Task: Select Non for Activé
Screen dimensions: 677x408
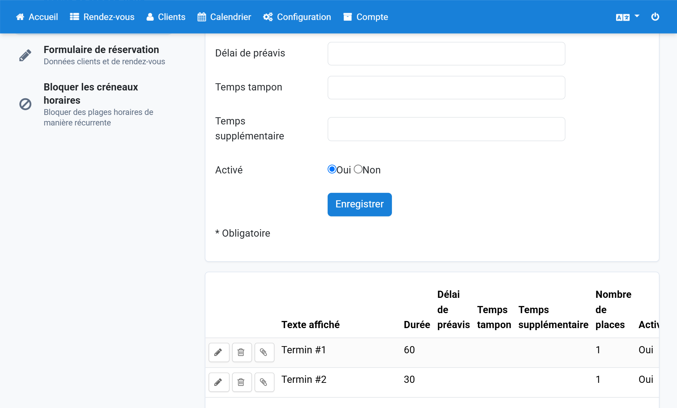Action: coord(358,169)
